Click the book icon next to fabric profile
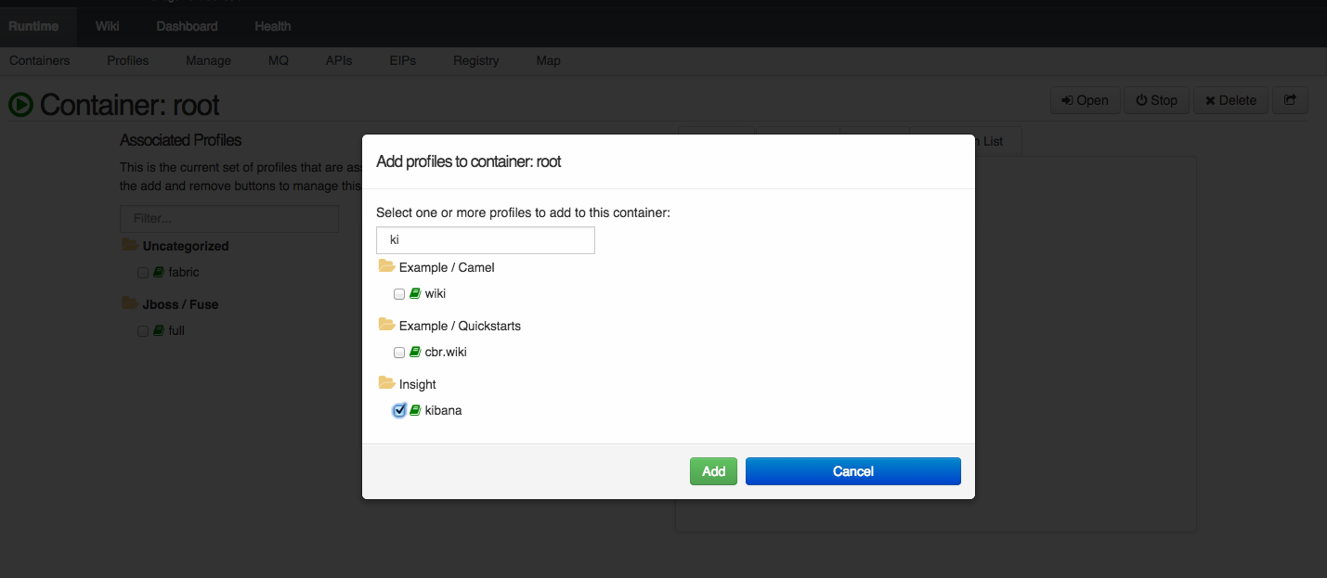Viewport: 1327px width, 578px height. [159, 272]
